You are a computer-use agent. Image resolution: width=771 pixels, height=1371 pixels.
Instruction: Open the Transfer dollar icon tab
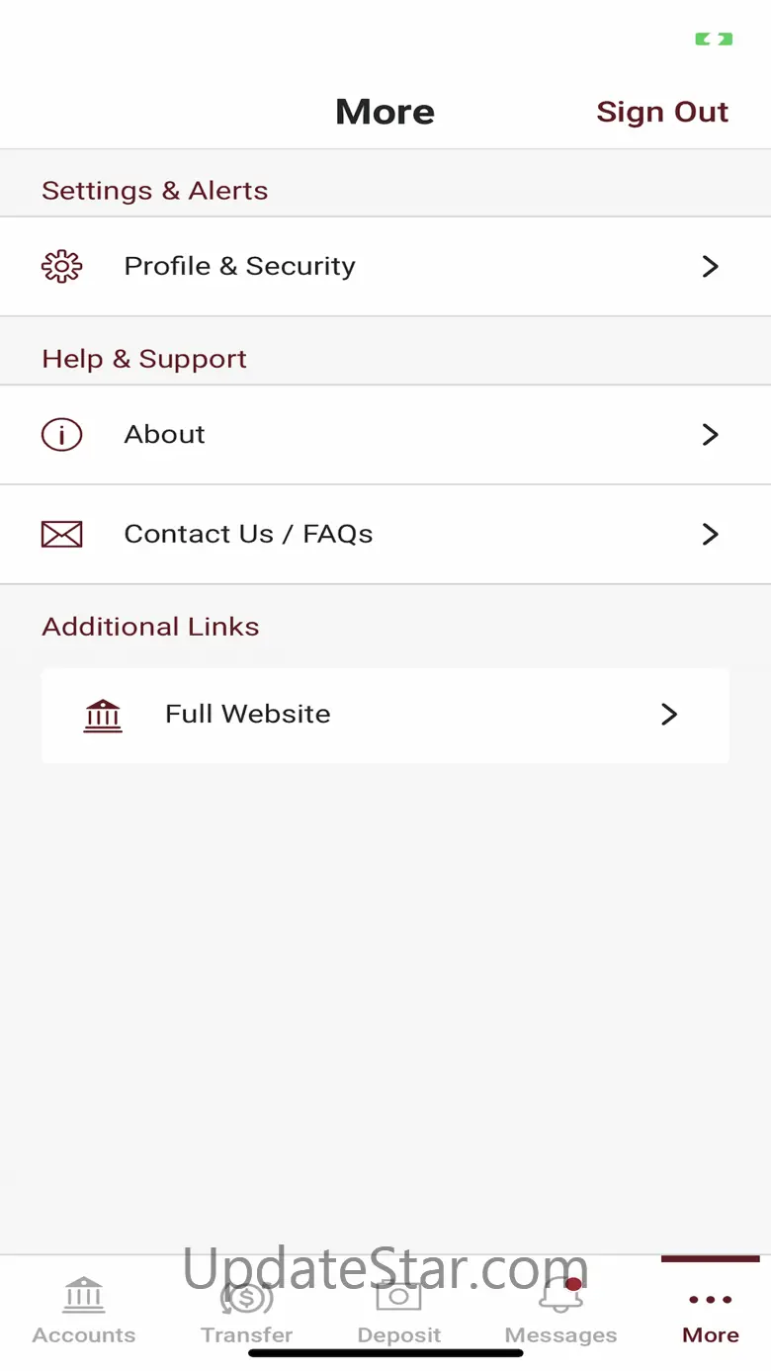pyautogui.click(x=247, y=1295)
